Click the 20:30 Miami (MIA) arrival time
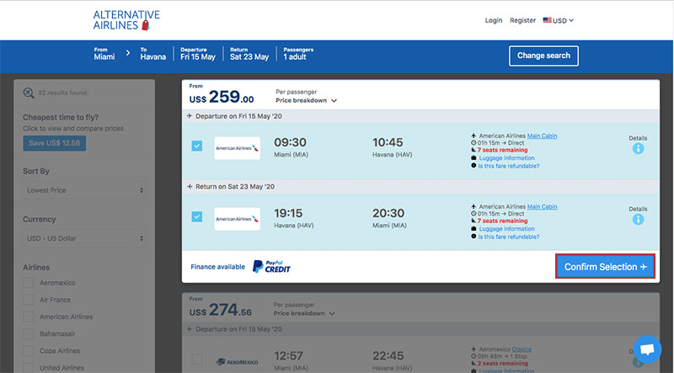Screen dimensions: 674x373 click(x=389, y=218)
